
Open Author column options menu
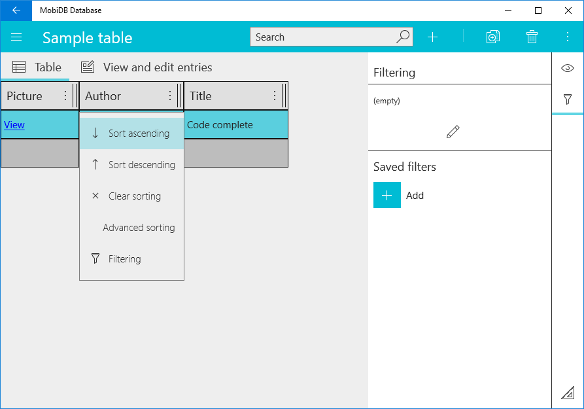(x=170, y=96)
